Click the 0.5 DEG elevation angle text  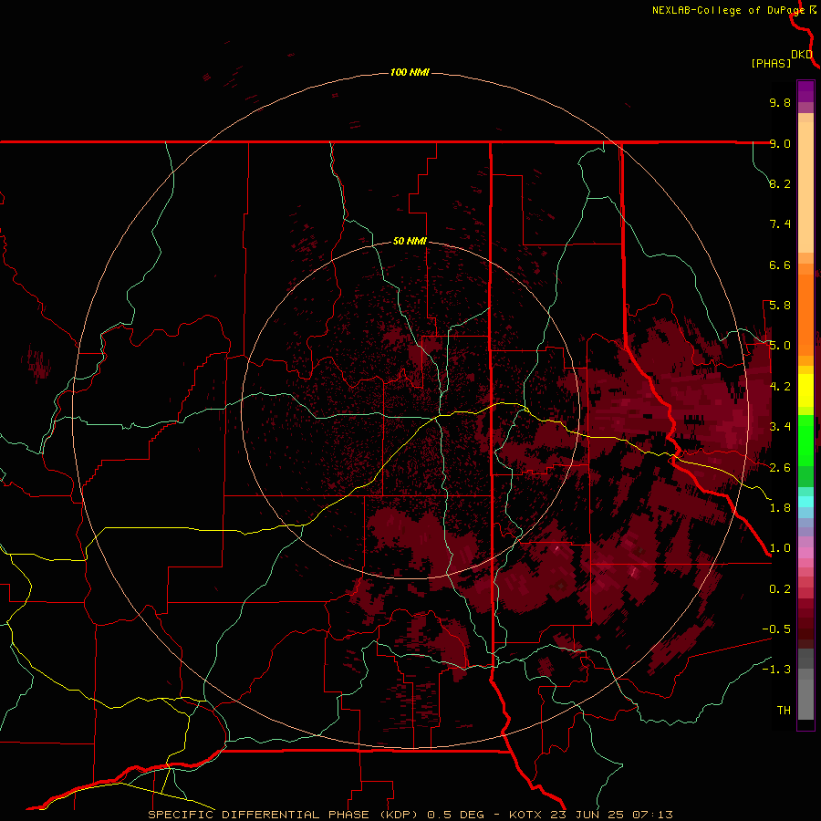457,815
